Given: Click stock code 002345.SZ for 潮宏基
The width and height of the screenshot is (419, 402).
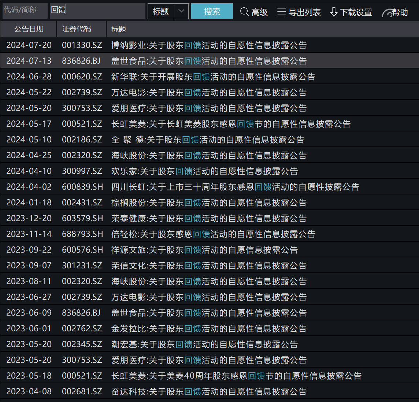Looking at the screenshot, I should (82, 345).
